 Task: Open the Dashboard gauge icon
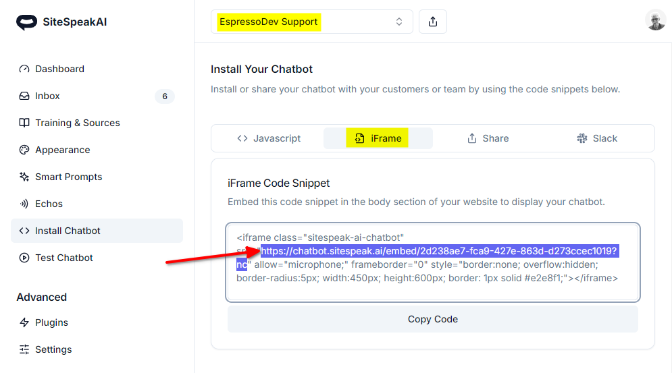pos(24,69)
